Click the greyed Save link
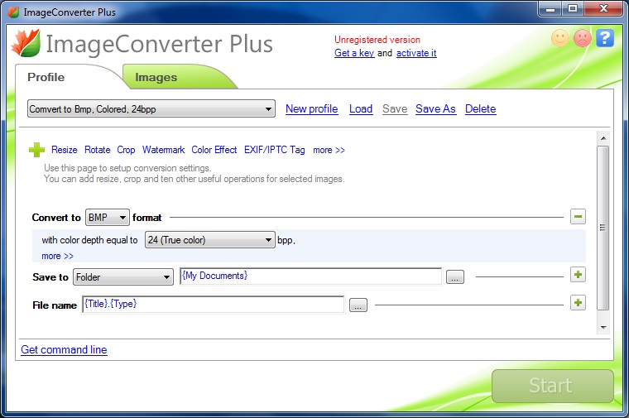The height and width of the screenshot is (418, 629). 395,108
